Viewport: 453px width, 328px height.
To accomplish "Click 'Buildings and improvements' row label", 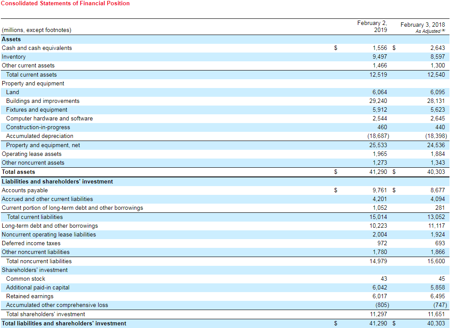I will coord(43,101).
